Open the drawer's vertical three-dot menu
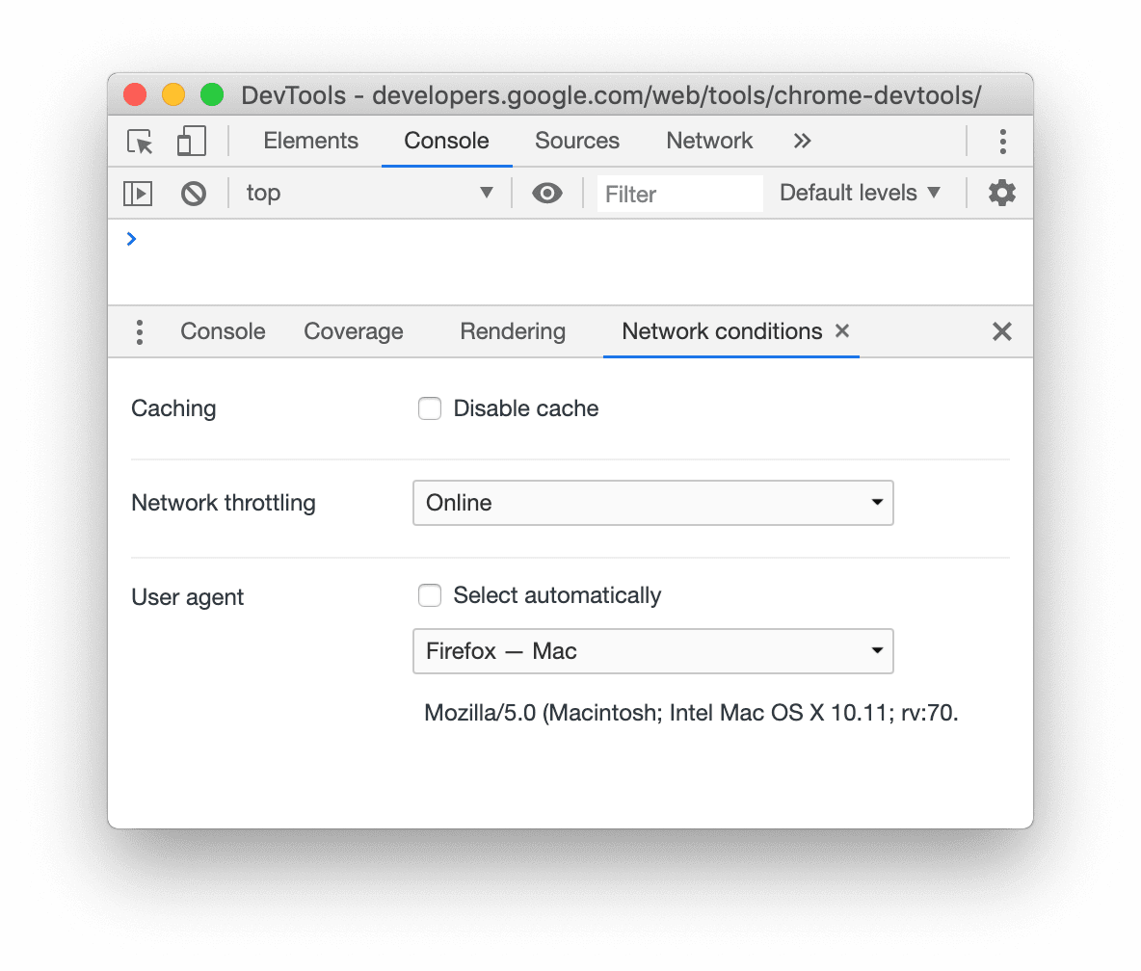Viewport: 1141px width, 971px height. [x=139, y=331]
